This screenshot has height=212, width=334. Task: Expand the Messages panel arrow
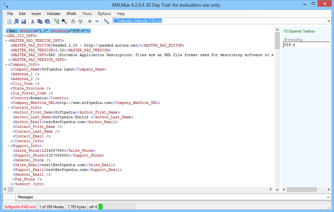pyautogui.click(x=328, y=197)
